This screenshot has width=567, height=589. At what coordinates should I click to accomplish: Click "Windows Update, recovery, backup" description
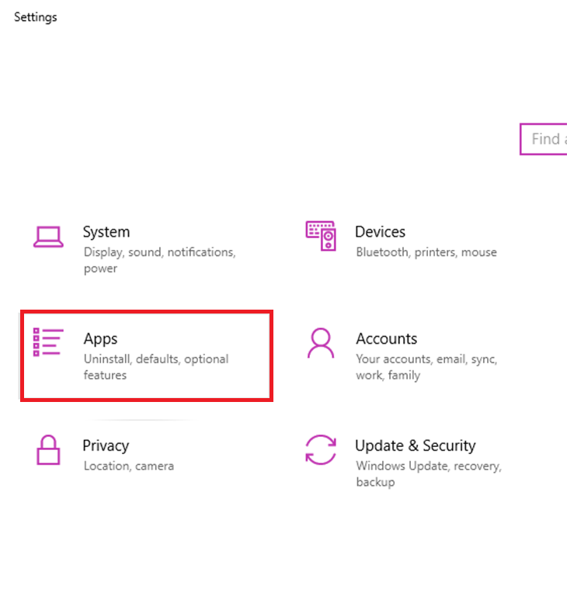[x=428, y=474]
